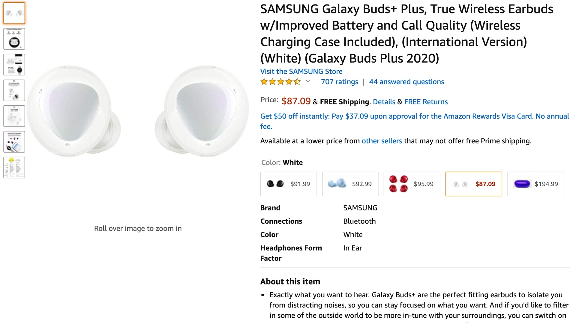Pick the purple case option at $194.99
This screenshot has width=576, height=323.
535,184
